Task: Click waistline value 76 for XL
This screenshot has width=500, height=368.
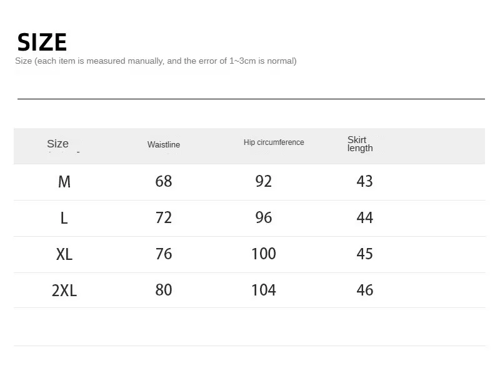Action: coord(164,254)
